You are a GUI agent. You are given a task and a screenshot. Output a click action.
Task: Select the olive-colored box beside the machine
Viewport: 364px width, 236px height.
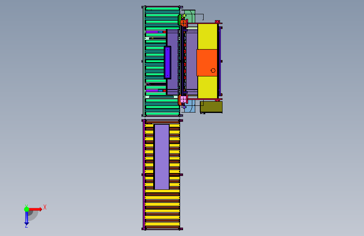[211, 107]
